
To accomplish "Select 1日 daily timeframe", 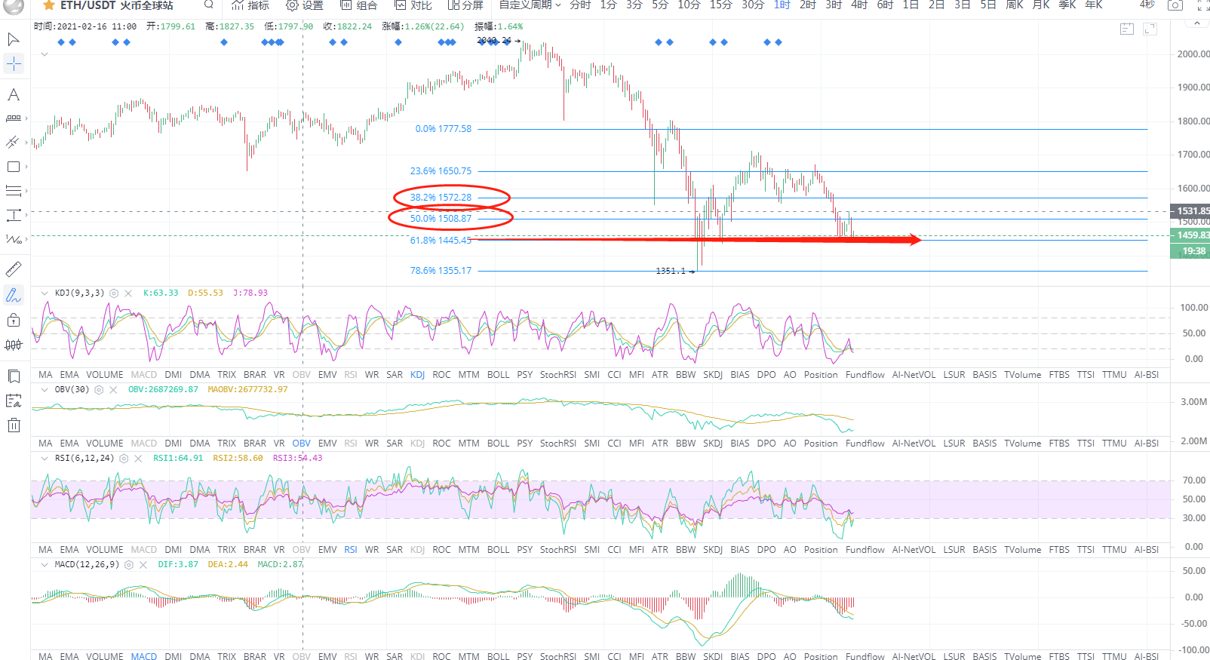I will coord(911,5).
